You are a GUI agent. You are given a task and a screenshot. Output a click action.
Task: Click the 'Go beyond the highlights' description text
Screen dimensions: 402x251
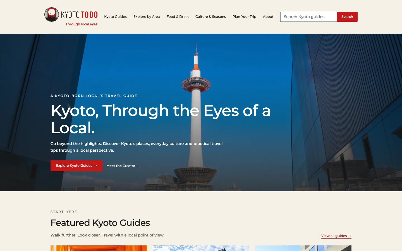pyautogui.click(x=137, y=147)
